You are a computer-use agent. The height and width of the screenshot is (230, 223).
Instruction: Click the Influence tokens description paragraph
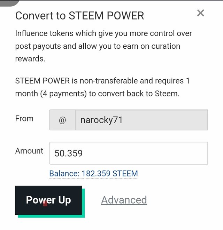[103, 46]
